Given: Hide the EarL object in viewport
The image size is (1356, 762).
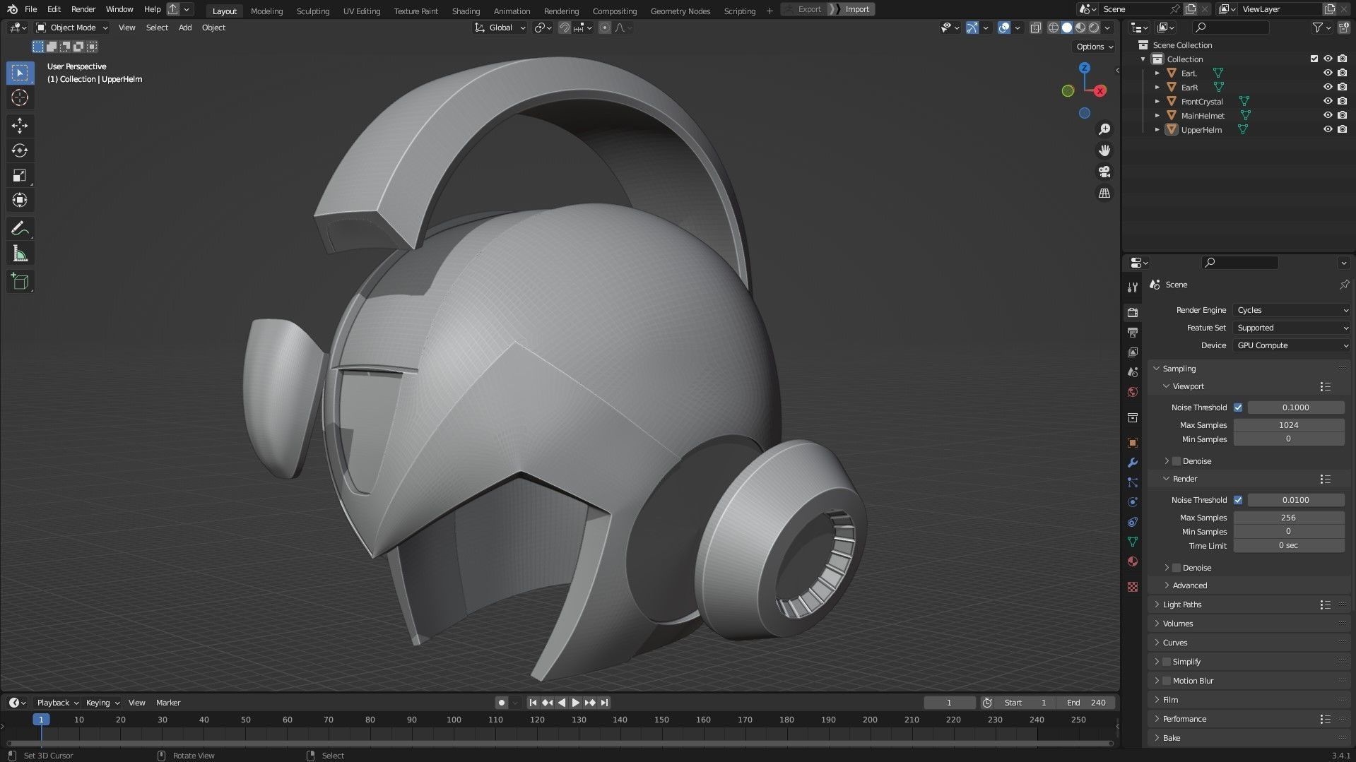Looking at the screenshot, I should click(x=1328, y=73).
